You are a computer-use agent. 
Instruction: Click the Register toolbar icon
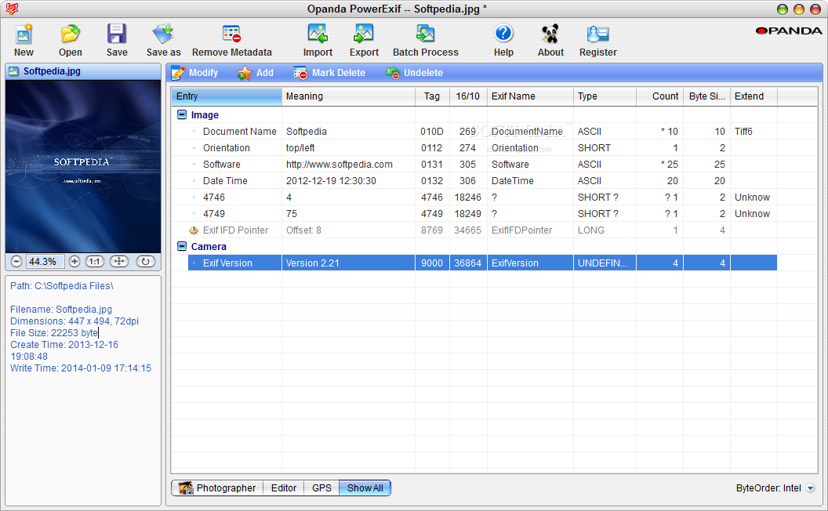(x=597, y=34)
